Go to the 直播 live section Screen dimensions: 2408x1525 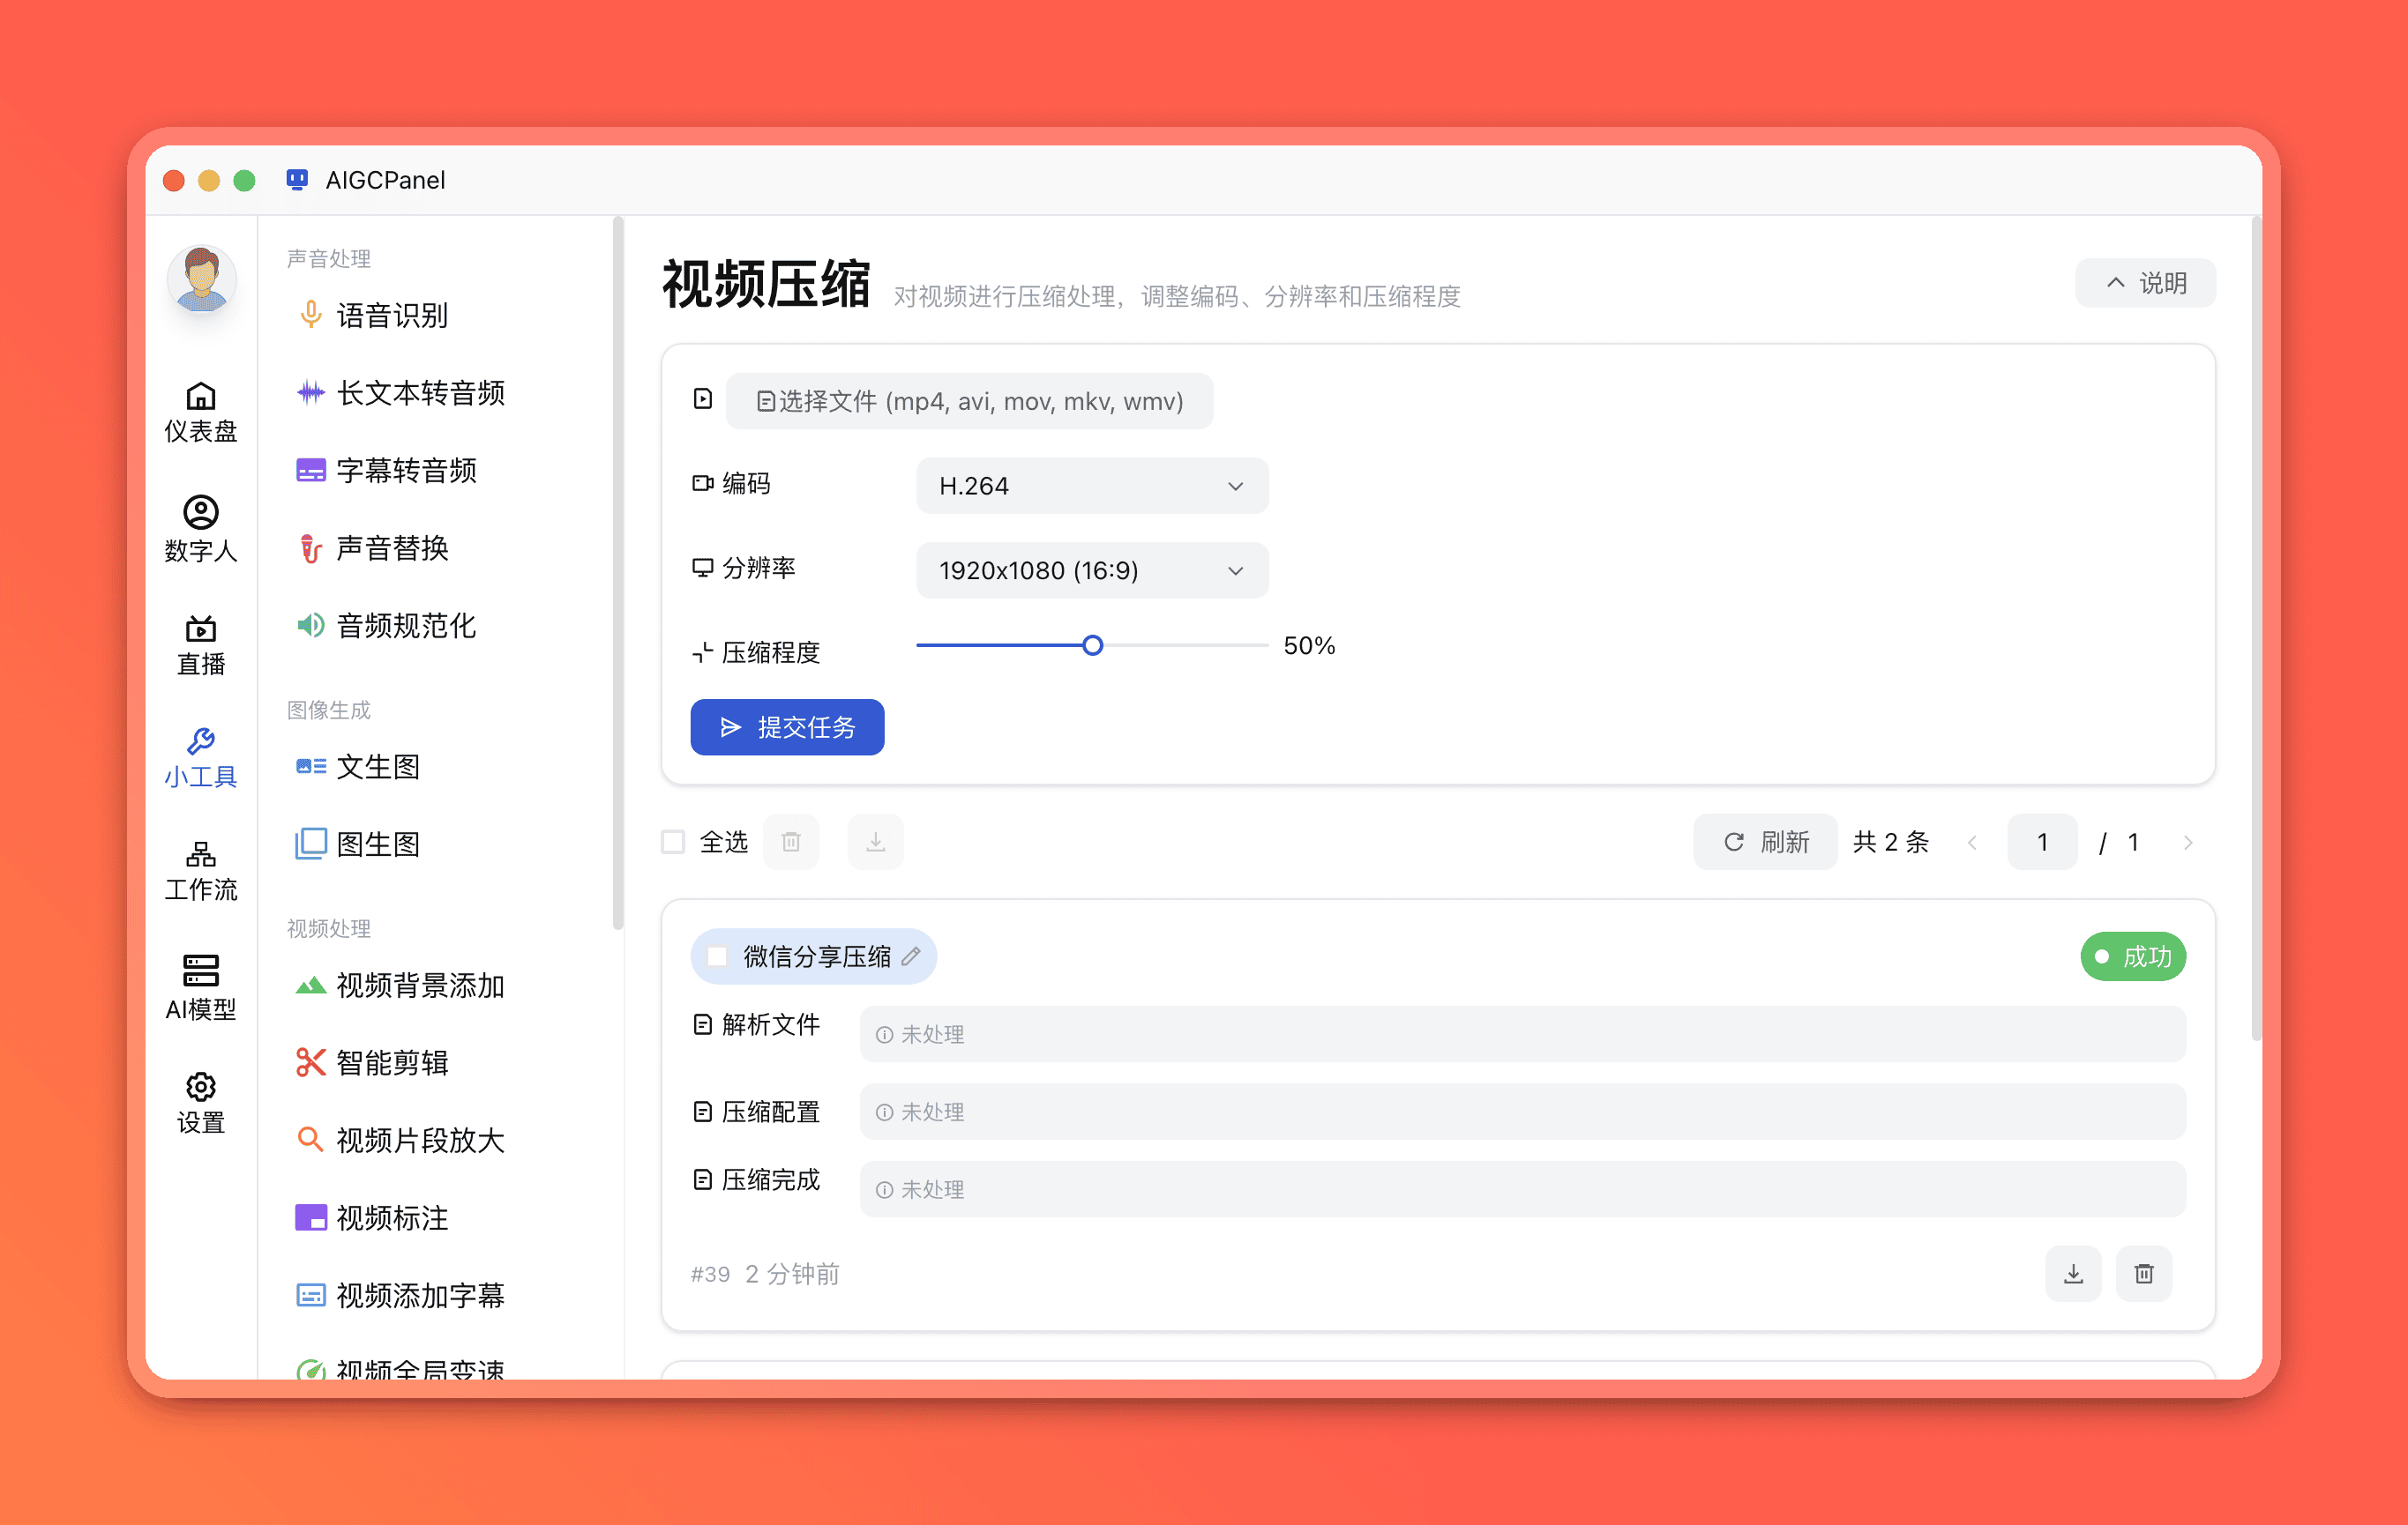pos(200,645)
